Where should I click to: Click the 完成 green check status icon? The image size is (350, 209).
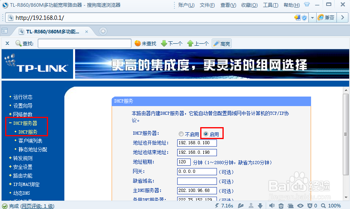point(5,206)
